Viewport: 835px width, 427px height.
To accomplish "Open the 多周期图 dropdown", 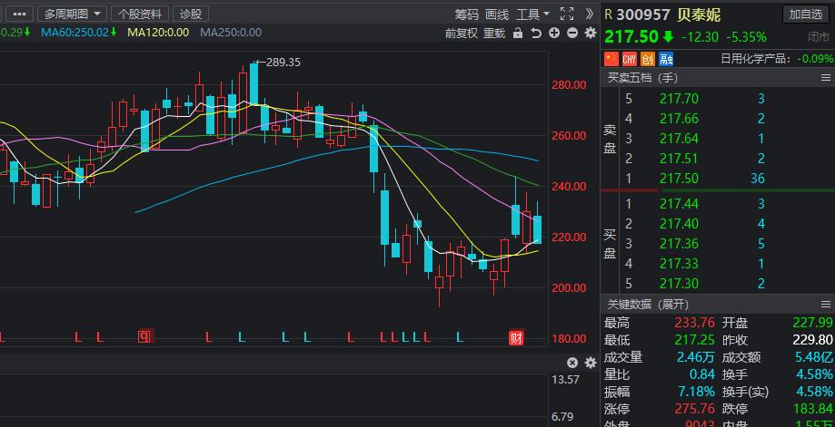I will (74, 14).
